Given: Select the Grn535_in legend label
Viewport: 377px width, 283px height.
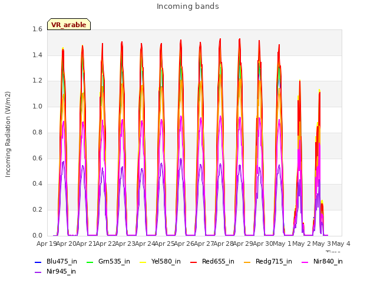Looking at the screenshot, I should point(114,261).
